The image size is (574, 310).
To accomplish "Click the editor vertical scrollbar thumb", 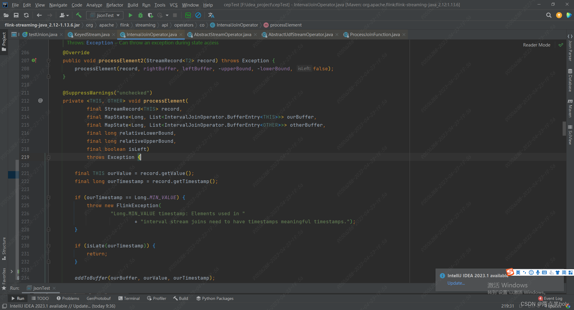I will 564,128.
